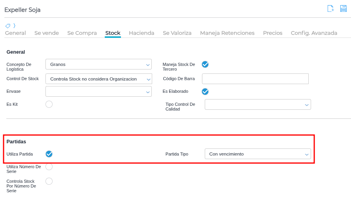This screenshot has height=197, width=351.
Task: Switch to the General tab
Action: 15,33
